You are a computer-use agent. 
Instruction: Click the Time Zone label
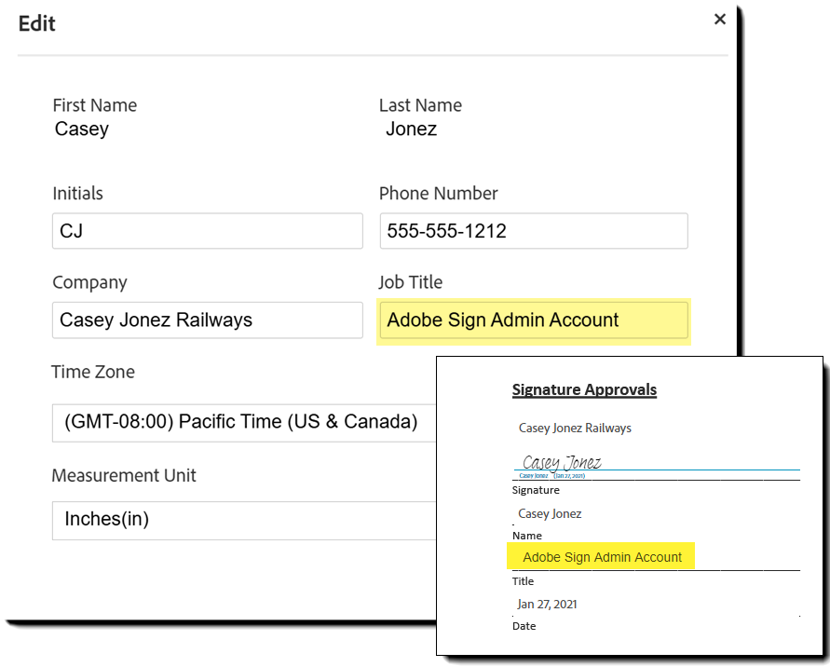(x=93, y=372)
